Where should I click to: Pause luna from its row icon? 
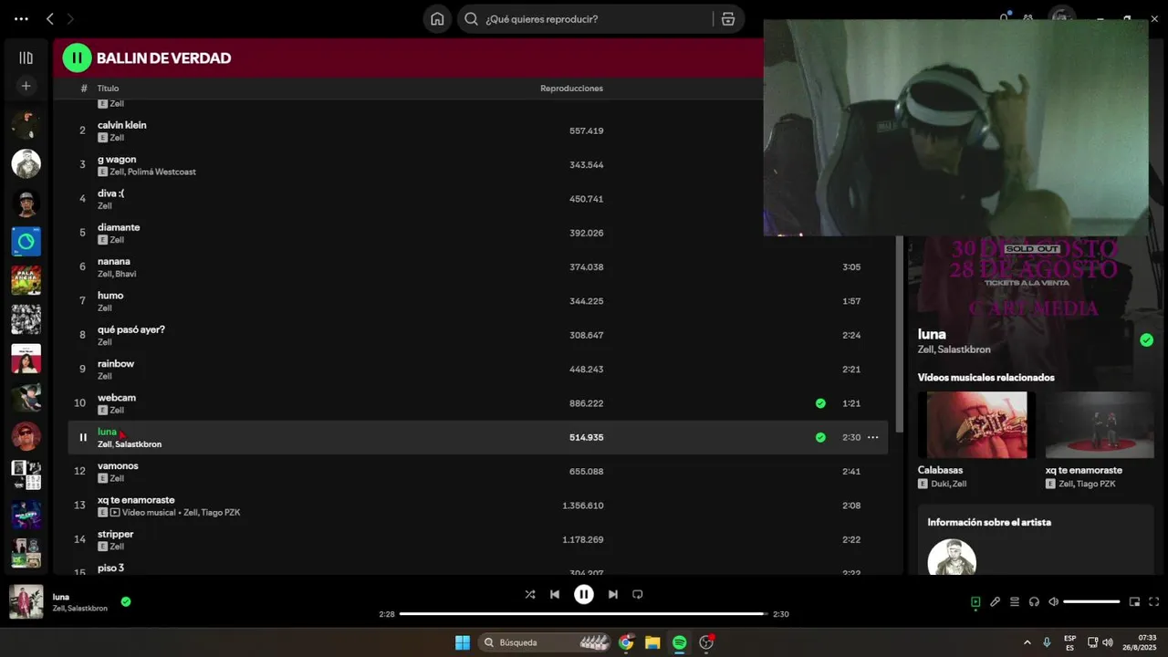pyautogui.click(x=83, y=437)
